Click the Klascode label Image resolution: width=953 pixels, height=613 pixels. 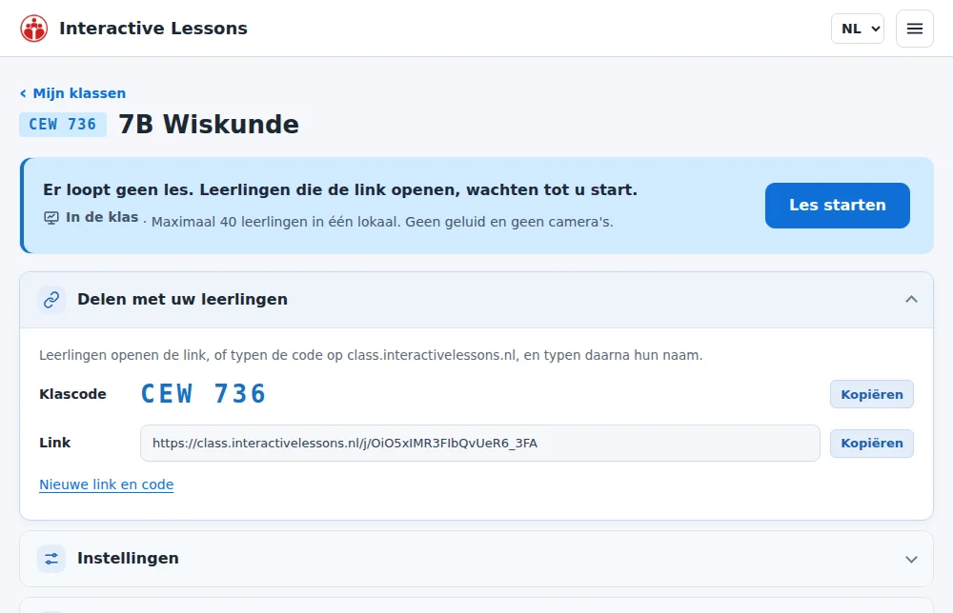click(73, 394)
